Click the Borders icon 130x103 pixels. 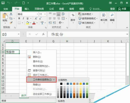pyautogui.click(x=19, y=23)
